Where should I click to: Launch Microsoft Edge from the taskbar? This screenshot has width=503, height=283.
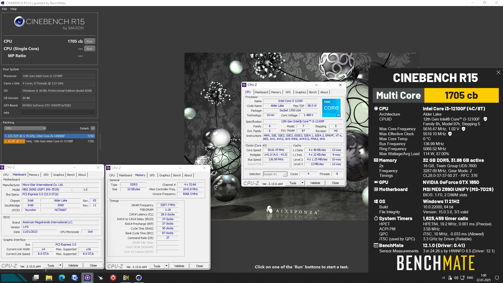[x=62, y=278]
